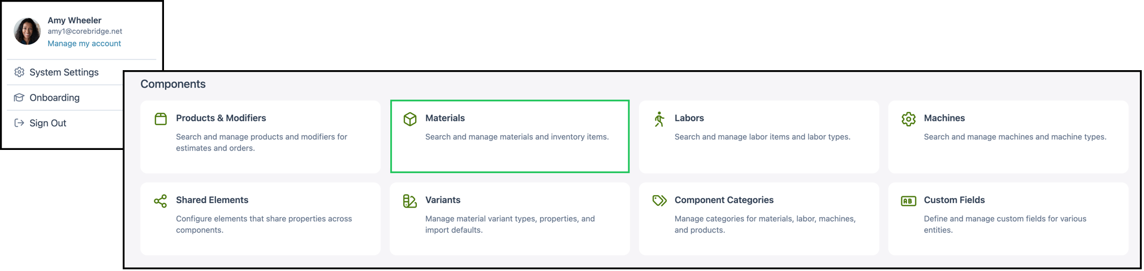The image size is (1144, 271).
Task: Open the Manage my account link
Action: [84, 44]
